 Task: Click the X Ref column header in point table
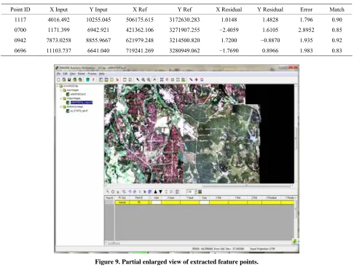click(219, 198)
